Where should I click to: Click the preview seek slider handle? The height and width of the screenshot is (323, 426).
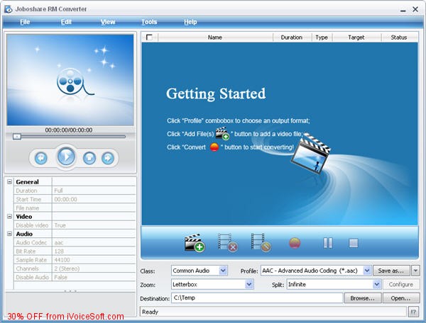17,137
